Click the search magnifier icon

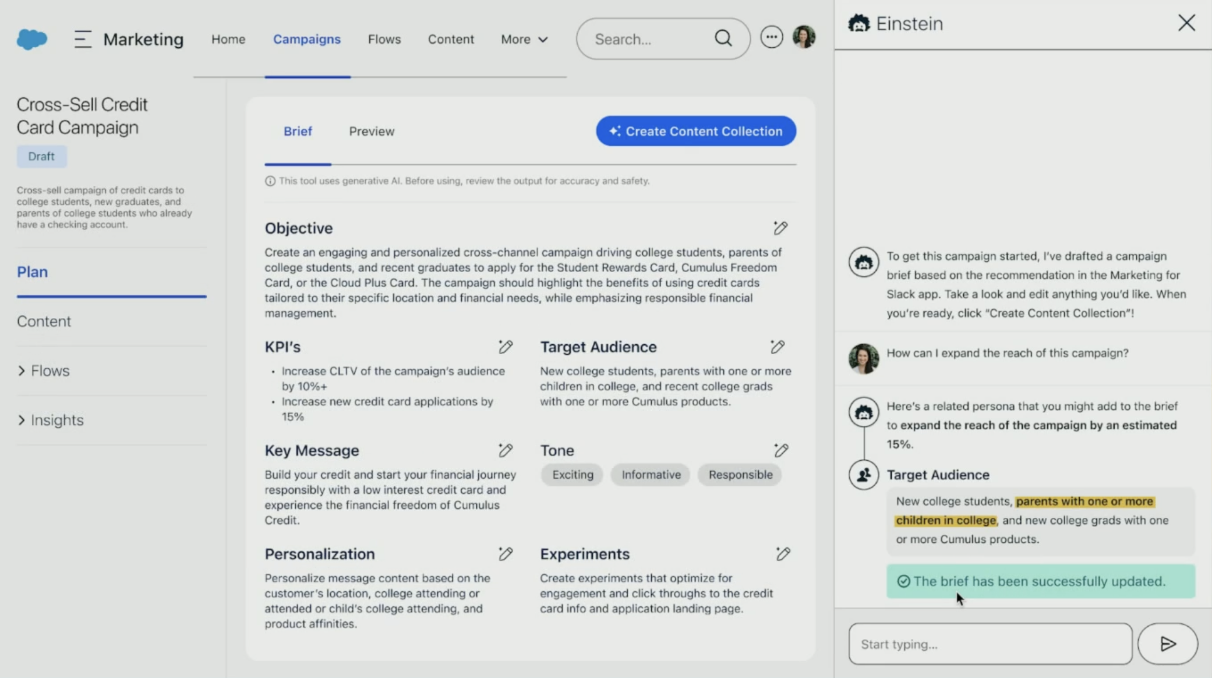tap(723, 38)
